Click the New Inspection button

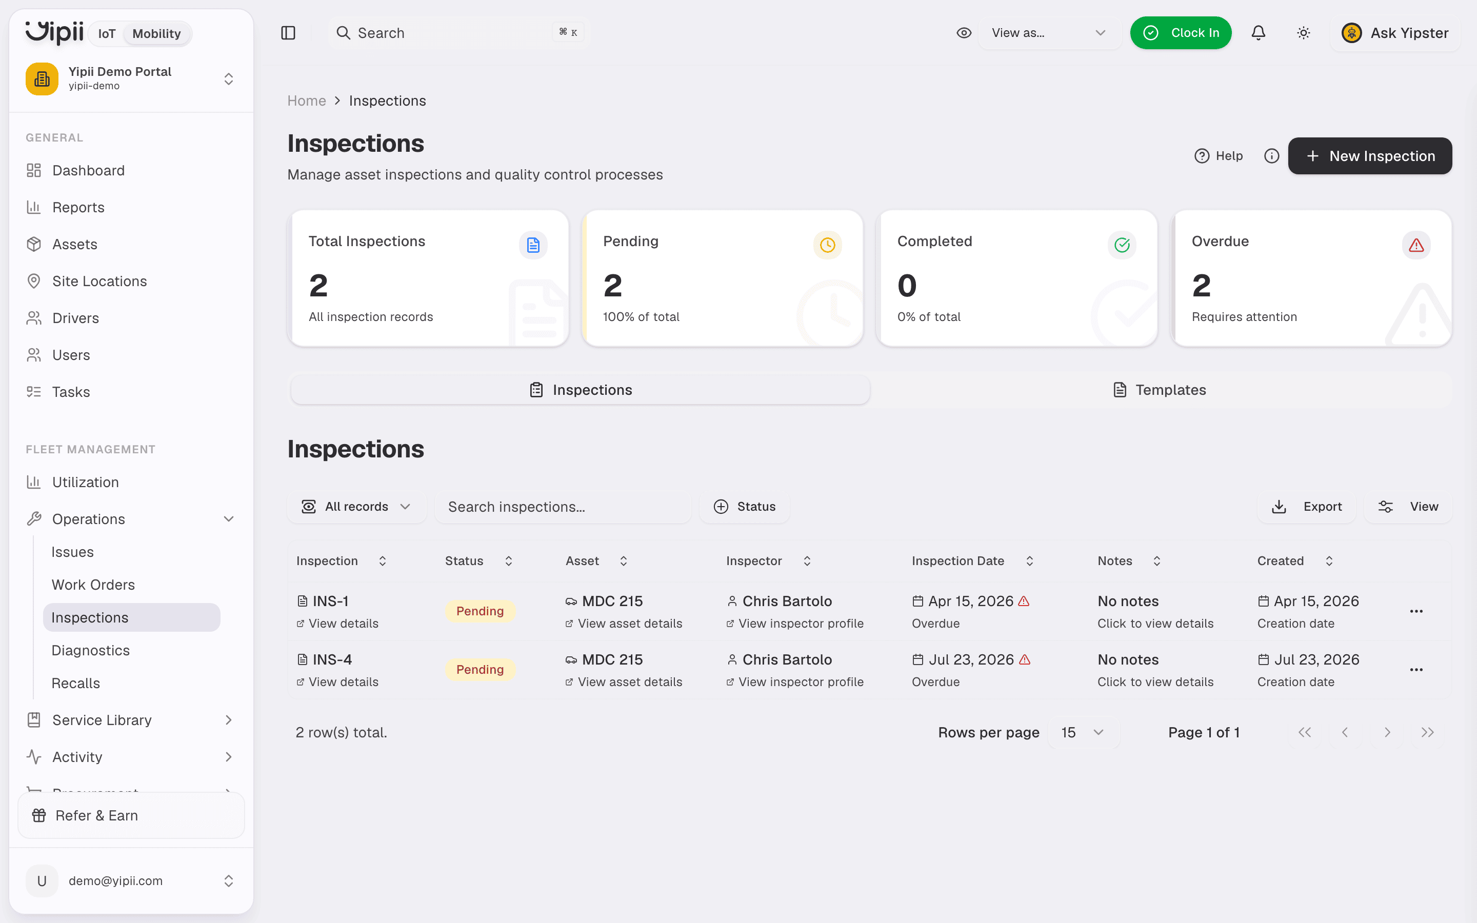coord(1370,156)
